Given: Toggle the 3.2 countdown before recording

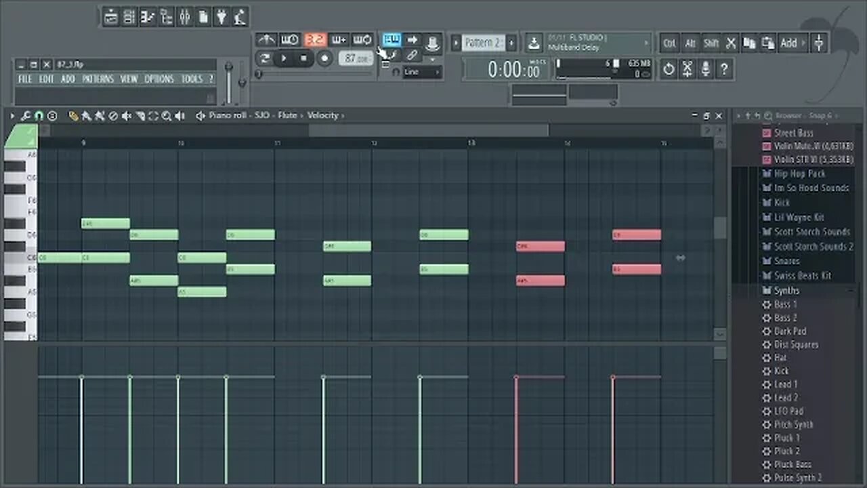Looking at the screenshot, I should click(316, 40).
